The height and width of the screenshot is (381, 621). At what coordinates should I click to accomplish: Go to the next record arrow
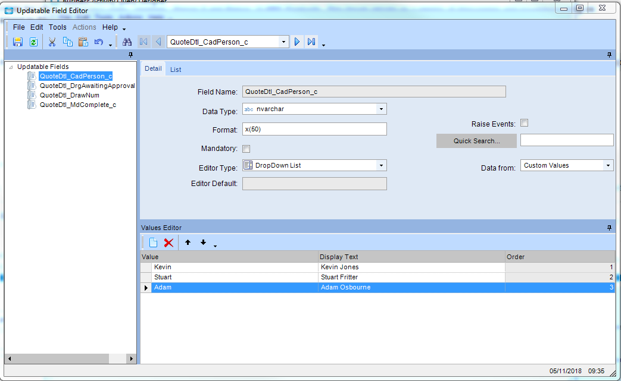click(x=297, y=42)
